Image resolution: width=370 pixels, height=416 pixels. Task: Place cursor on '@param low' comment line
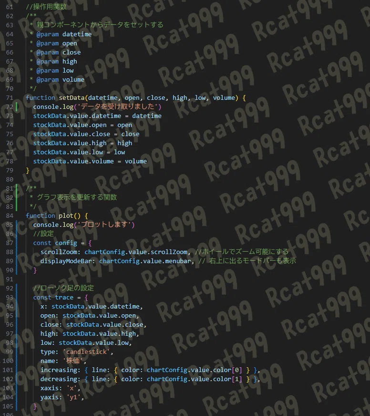(51, 70)
